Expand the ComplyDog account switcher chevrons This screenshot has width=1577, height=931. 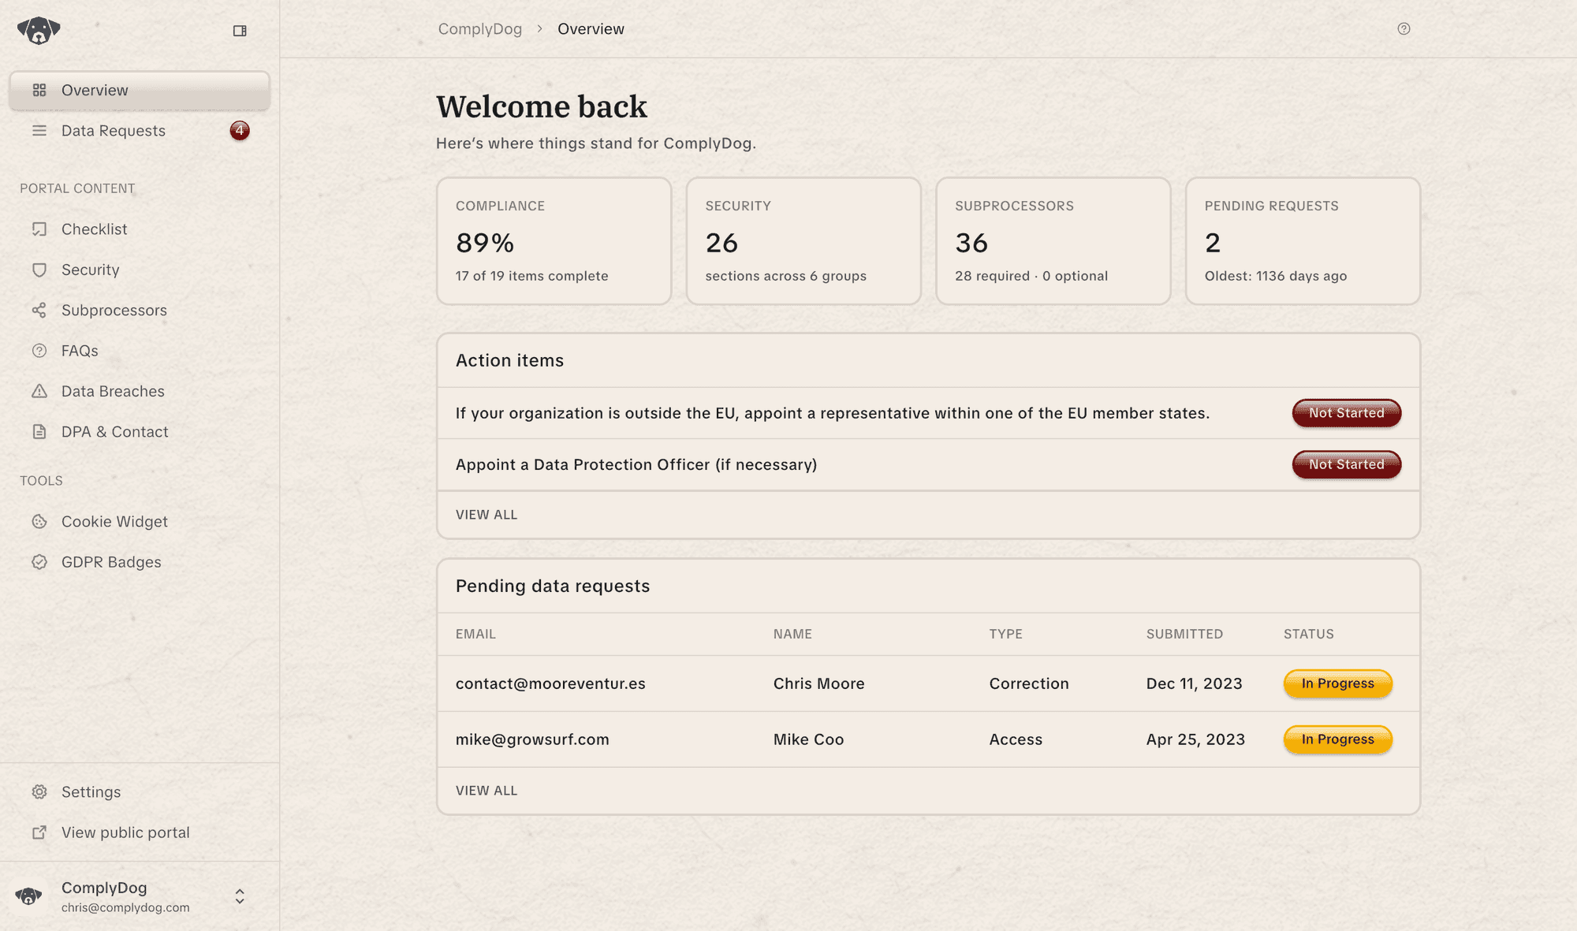pos(240,897)
